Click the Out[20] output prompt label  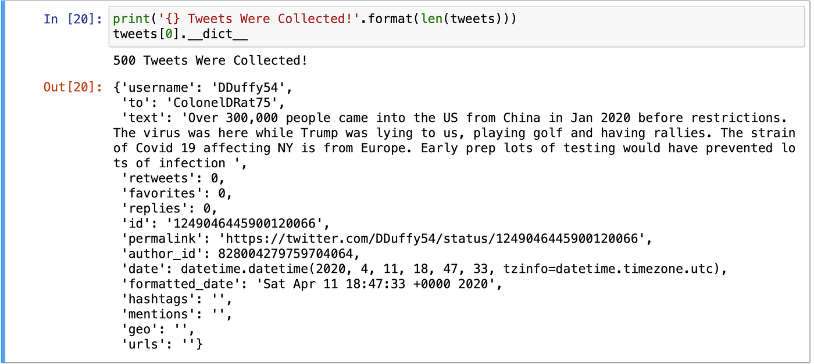pyautogui.click(x=73, y=88)
